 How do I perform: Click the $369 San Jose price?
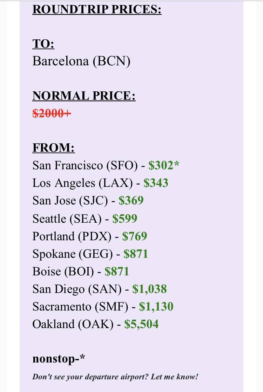(x=131, y=201)
